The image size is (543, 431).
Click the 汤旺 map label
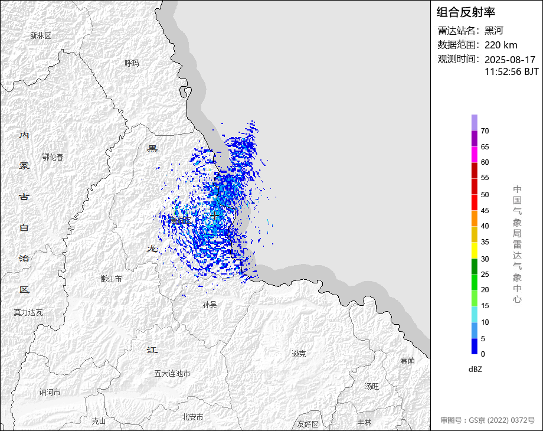coord(372,386)
